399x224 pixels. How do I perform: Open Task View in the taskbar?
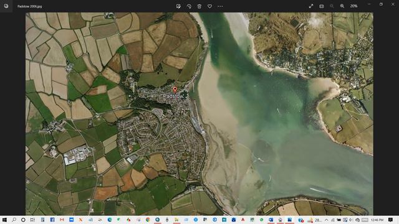click(x=32, y=220)
